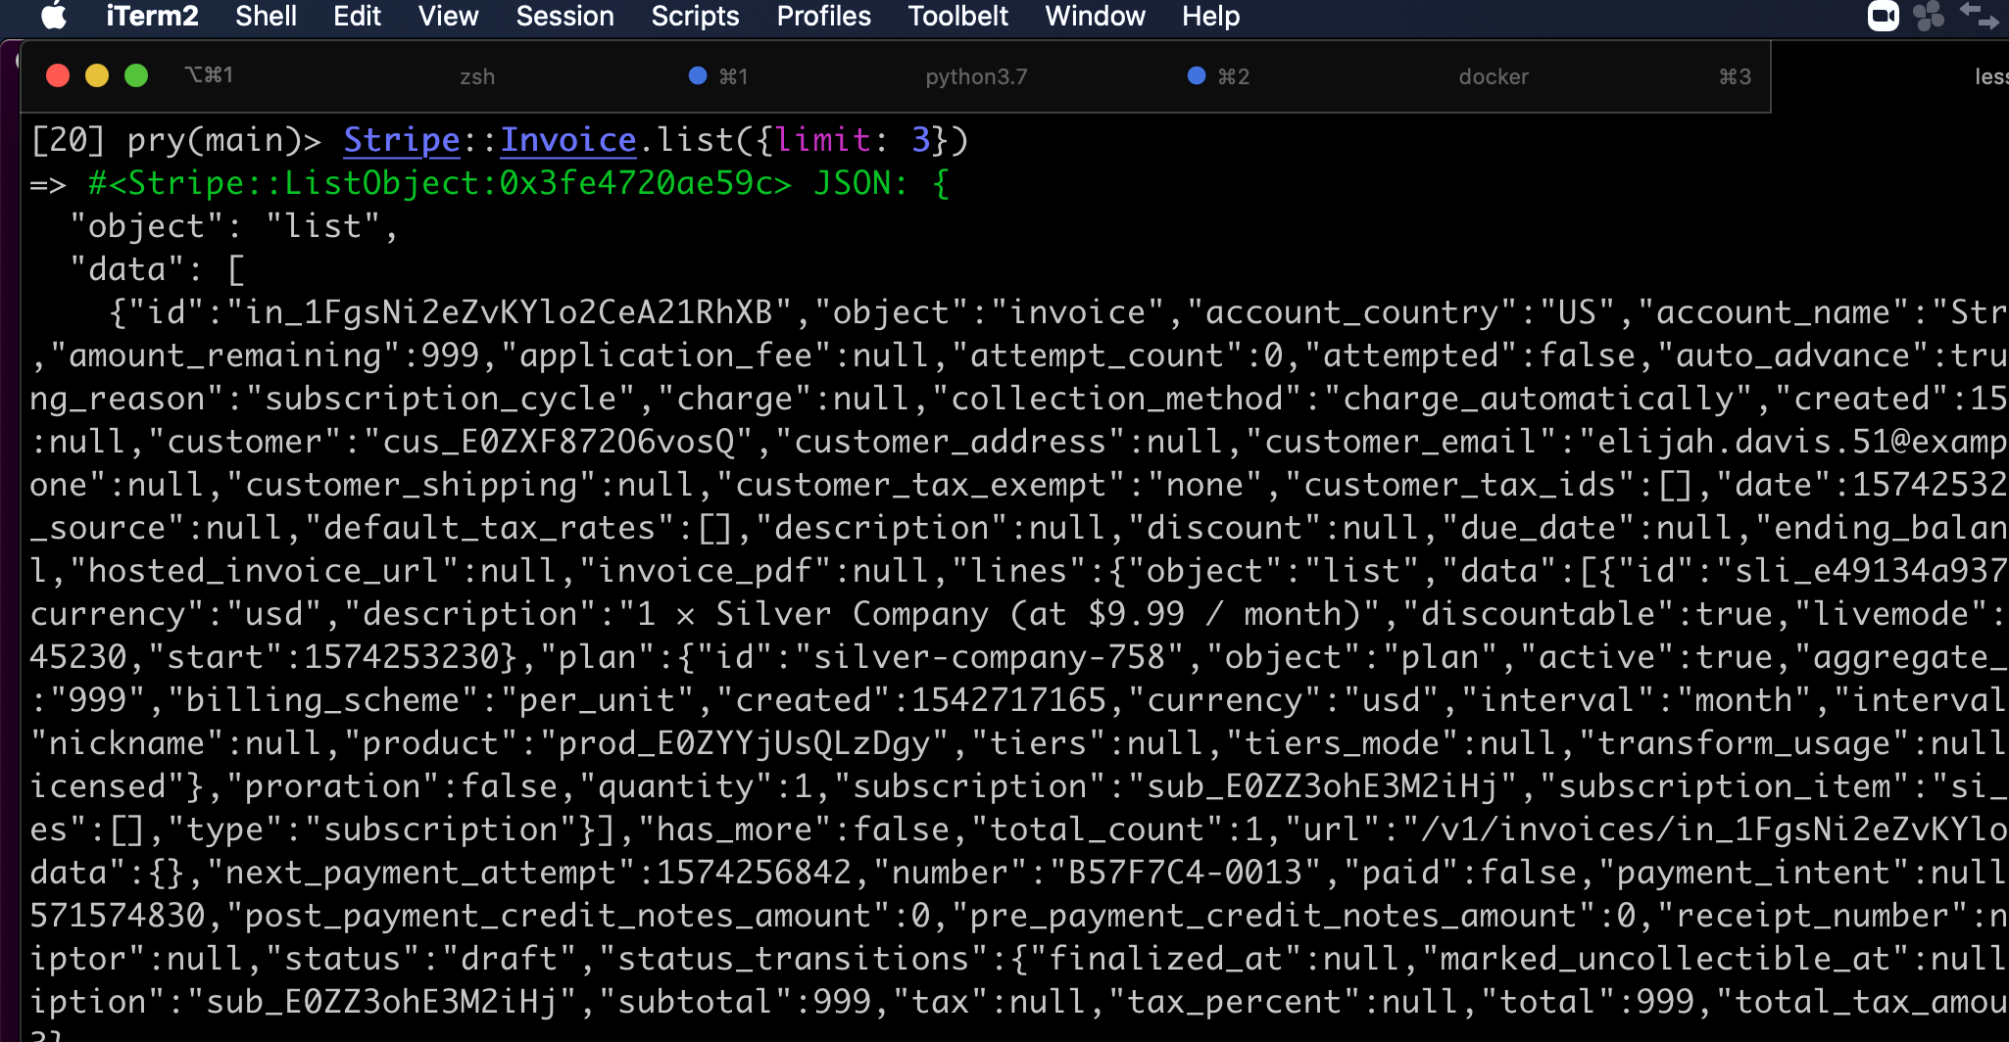Click the underlined Invoice in the pry command
2009x1042 pixels.
(568, 140)
